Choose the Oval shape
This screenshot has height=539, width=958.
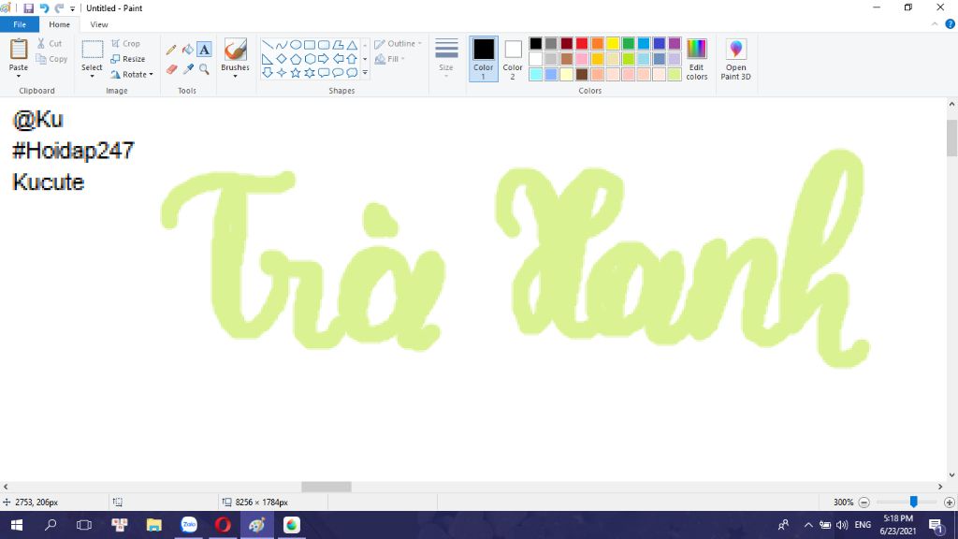pyautogui.click(x=296, y=45)
